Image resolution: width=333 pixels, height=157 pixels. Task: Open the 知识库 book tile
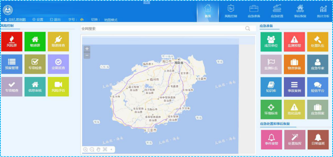pos(271,86)
